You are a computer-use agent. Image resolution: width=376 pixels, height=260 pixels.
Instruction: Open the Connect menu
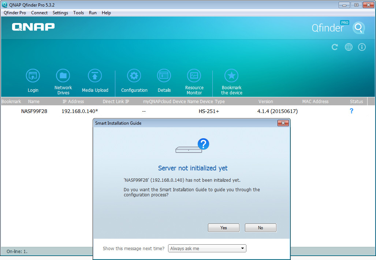39,13
